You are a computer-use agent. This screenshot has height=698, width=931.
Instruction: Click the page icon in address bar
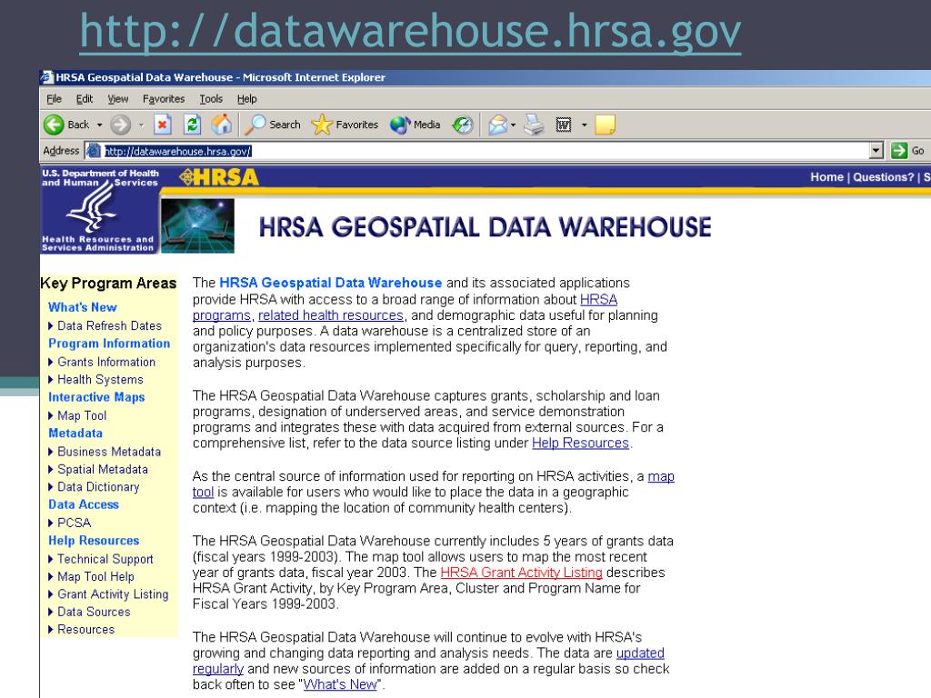tap(94, 151)
